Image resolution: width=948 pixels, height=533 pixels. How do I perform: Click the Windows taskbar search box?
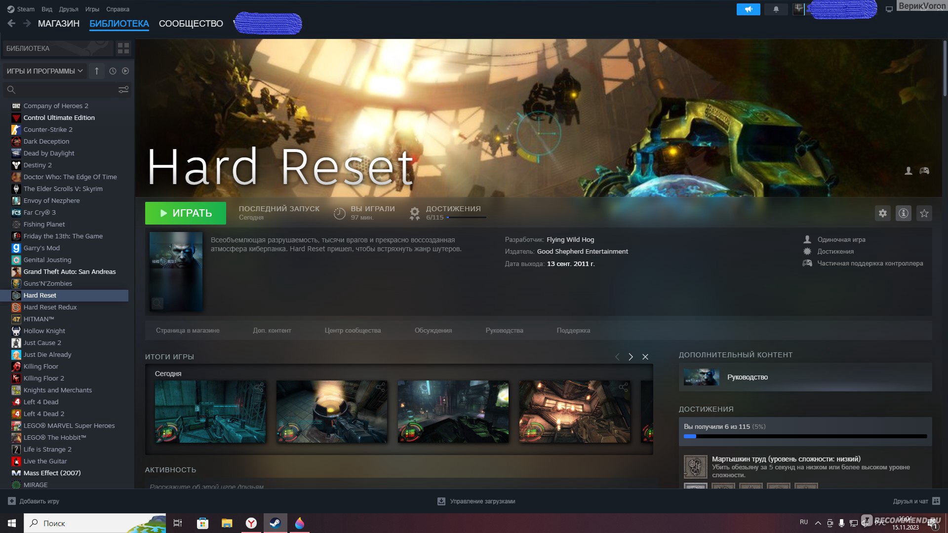pos(95,523)
